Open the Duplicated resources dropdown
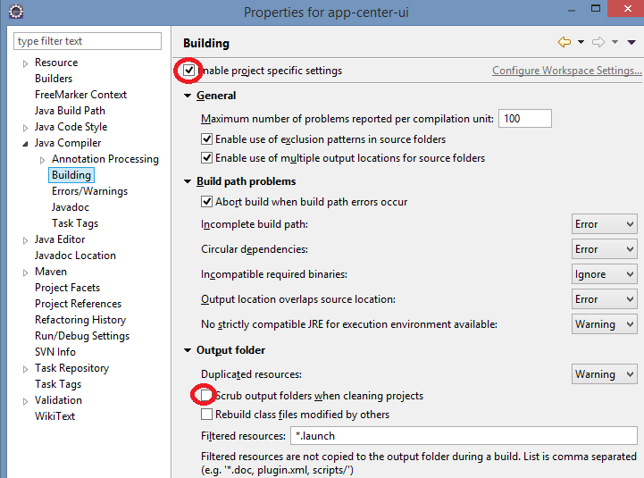The height and width of the screenshot is (478, 644). (604, 374)
